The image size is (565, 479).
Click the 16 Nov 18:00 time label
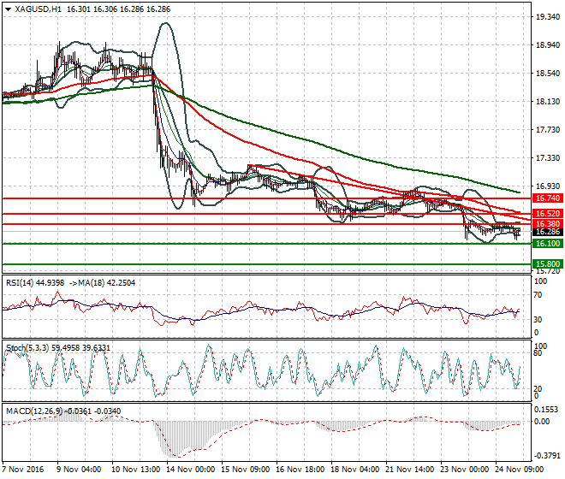300,470
